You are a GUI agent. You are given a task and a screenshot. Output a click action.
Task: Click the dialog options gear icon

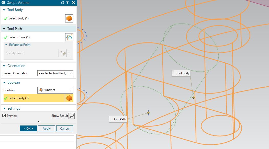pyautogui.click(x=3, y=3)
